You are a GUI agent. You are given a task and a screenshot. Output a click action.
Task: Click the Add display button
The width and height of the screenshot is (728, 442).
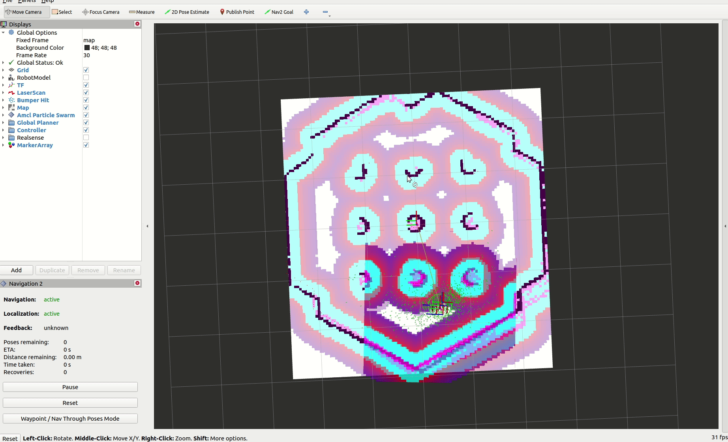[x=16, y=270]
